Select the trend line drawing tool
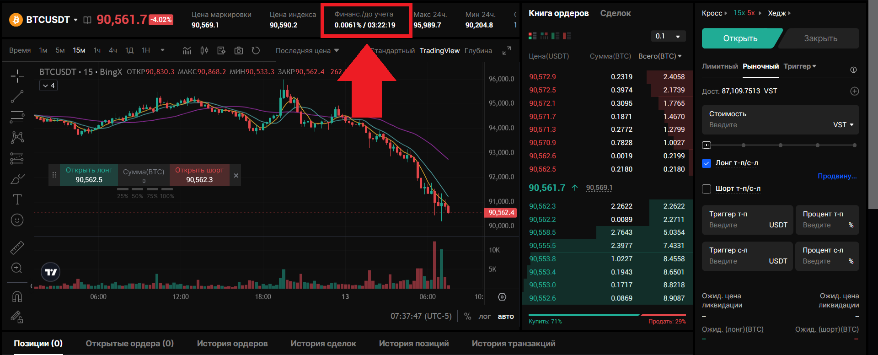Screen dimensions: 878x355 pos(17,97)
